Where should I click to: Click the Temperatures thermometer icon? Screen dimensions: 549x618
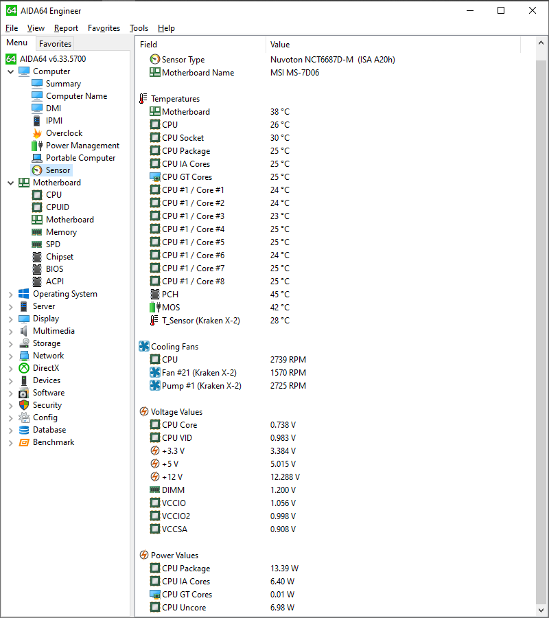click(x=143, y=98)
